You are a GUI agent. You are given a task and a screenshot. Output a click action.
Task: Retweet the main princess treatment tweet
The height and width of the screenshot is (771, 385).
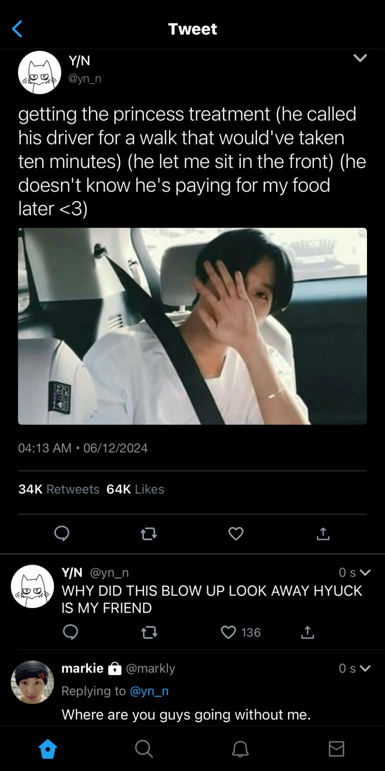tap(149, 534)
